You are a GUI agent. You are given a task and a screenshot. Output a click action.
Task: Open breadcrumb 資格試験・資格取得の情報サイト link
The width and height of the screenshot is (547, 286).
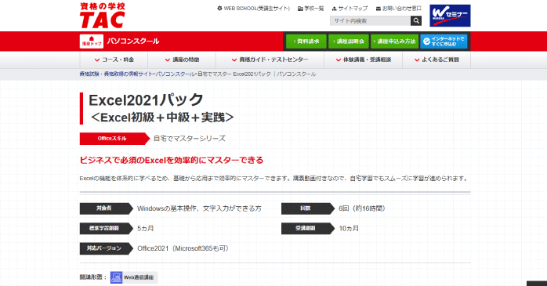click(x=116, y=74)
